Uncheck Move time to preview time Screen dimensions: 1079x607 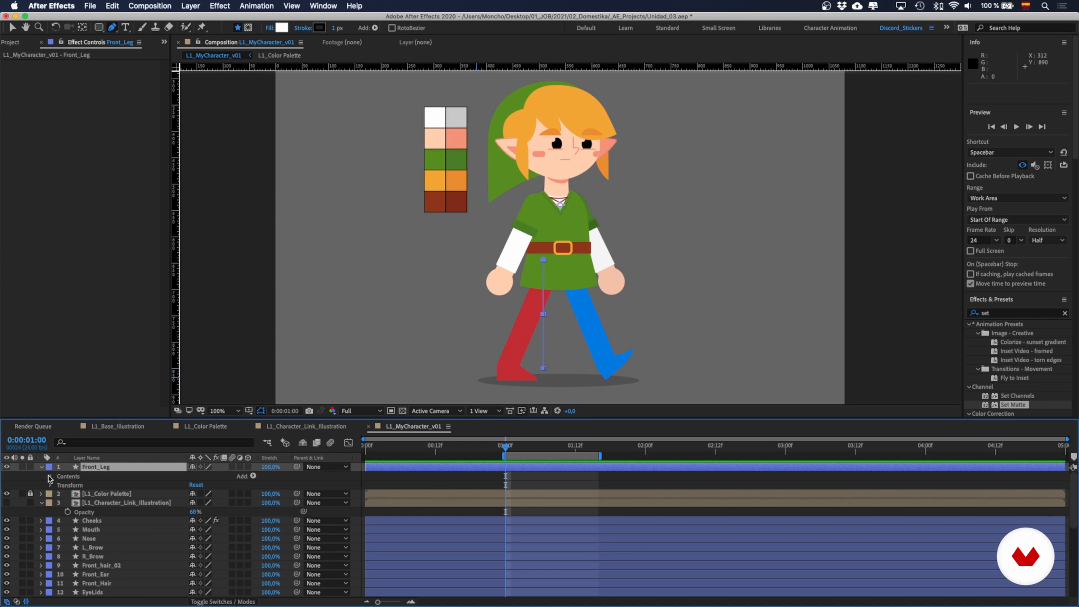(971, 284)
